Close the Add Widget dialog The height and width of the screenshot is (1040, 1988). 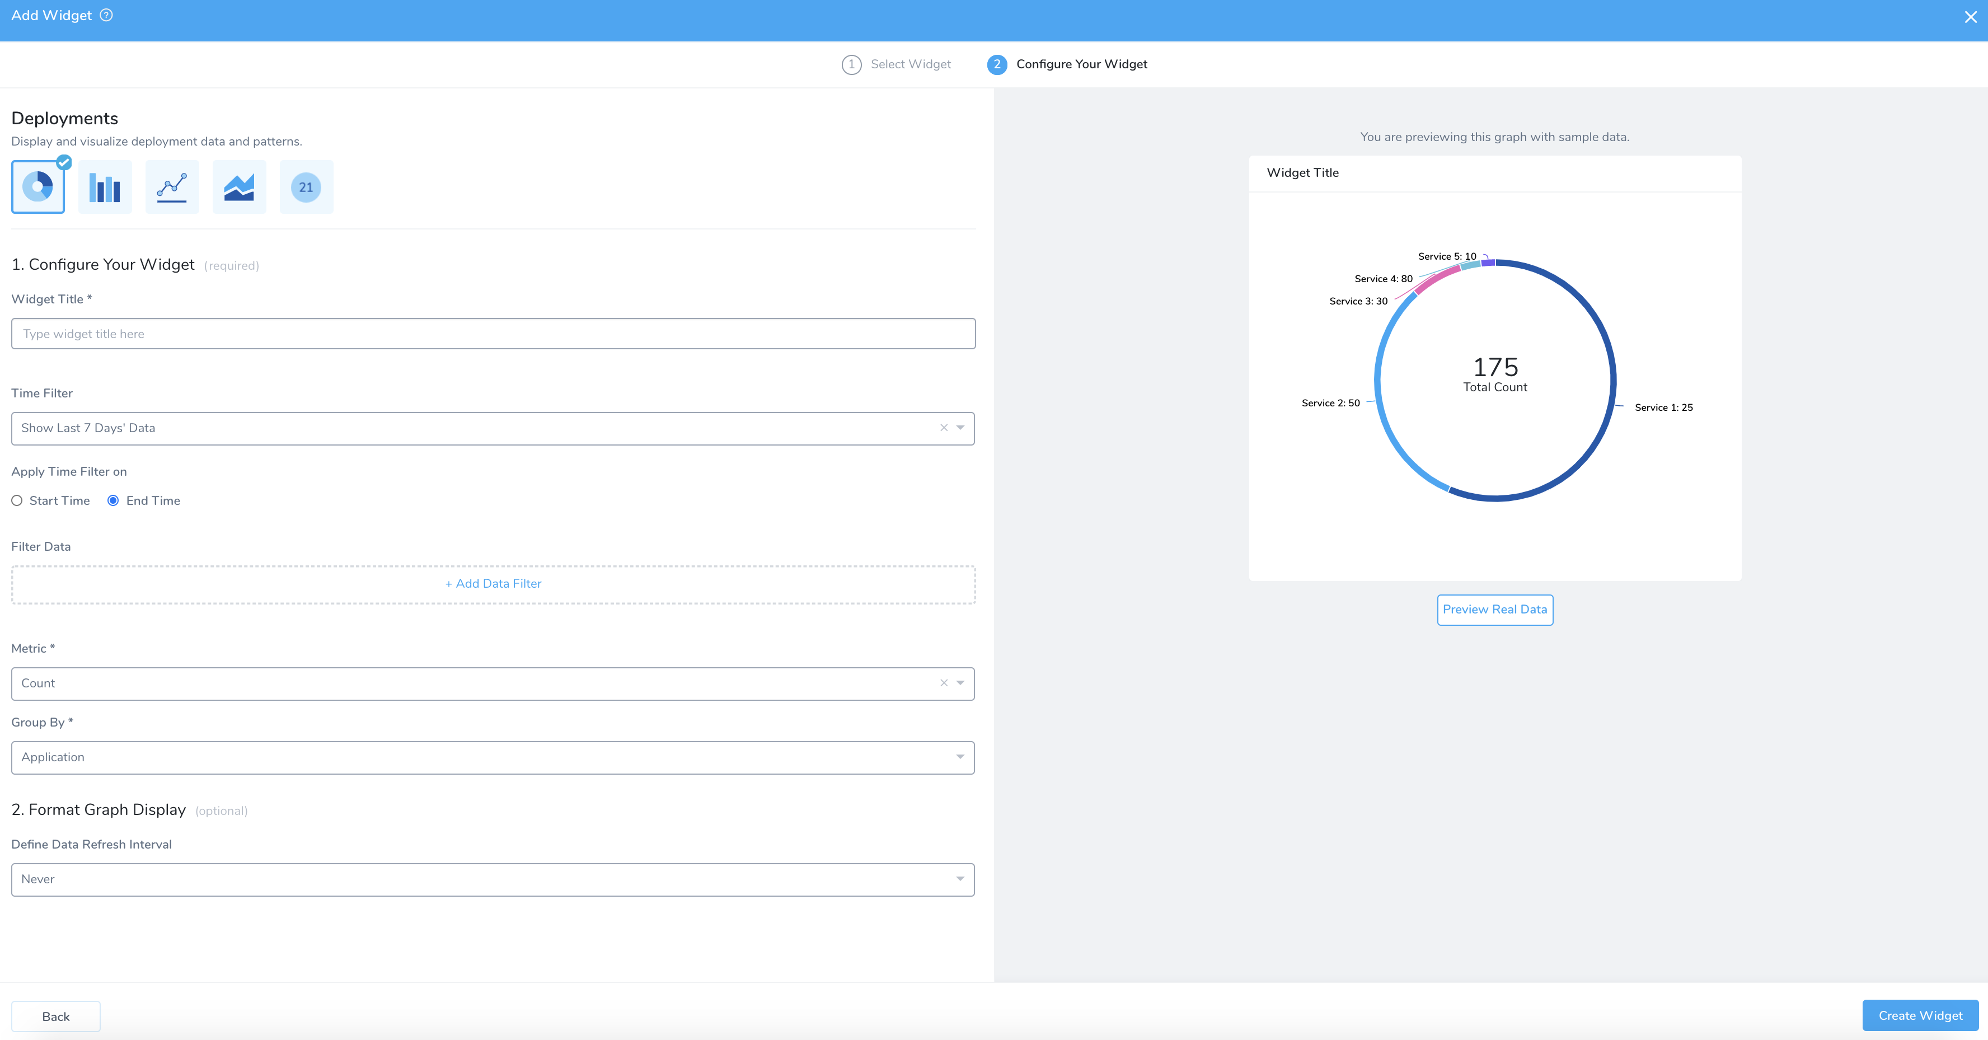(1970, 17)
